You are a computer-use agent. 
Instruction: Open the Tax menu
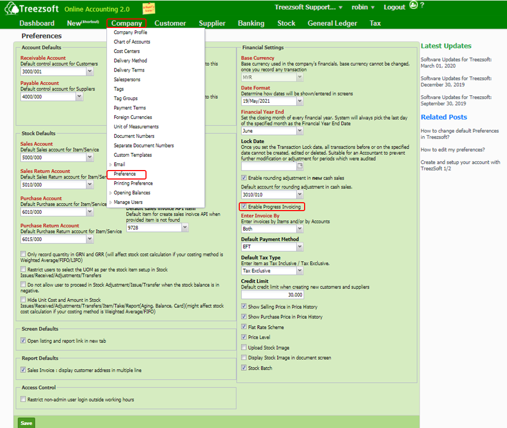(375, 23)
